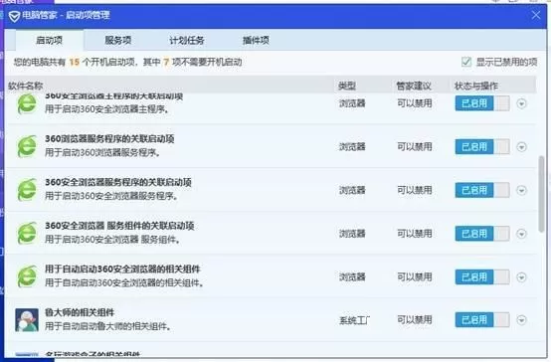This screenshot has height=362, width=551.
Task: Expand options arrow for 360安全浏览器服务程序的关联启动项 row
Action: pos(521,190)
